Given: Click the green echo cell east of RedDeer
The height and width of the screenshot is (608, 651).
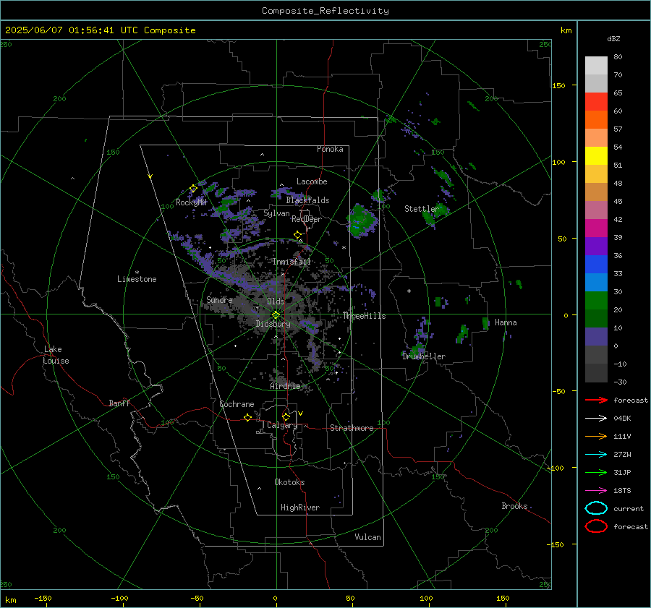Looking at the screenshot, I should click(362, 220).
